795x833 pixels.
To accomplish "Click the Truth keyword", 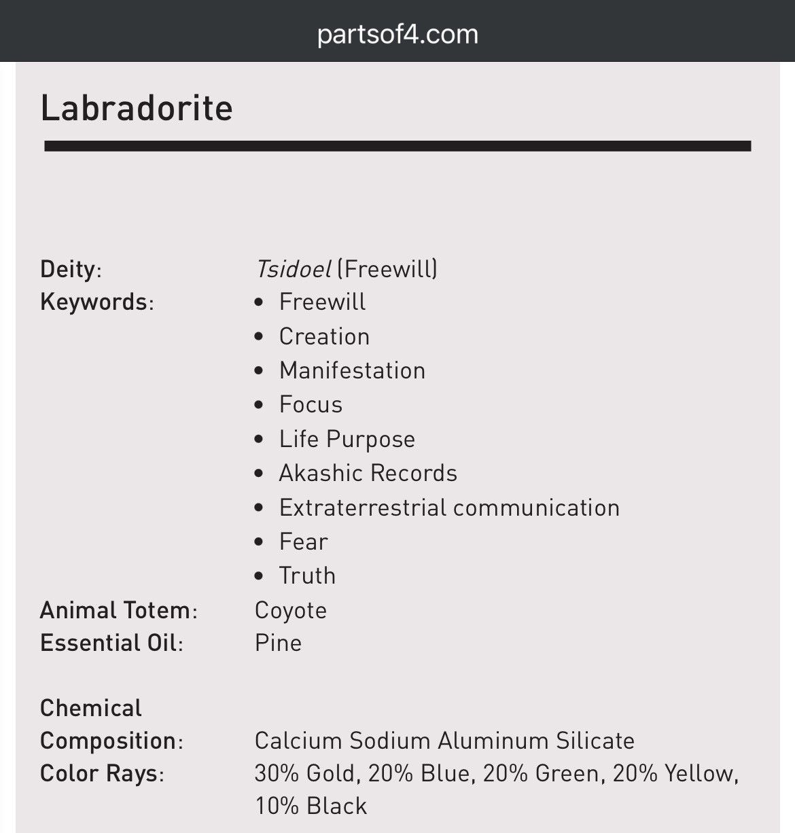I will pos(307,575).
